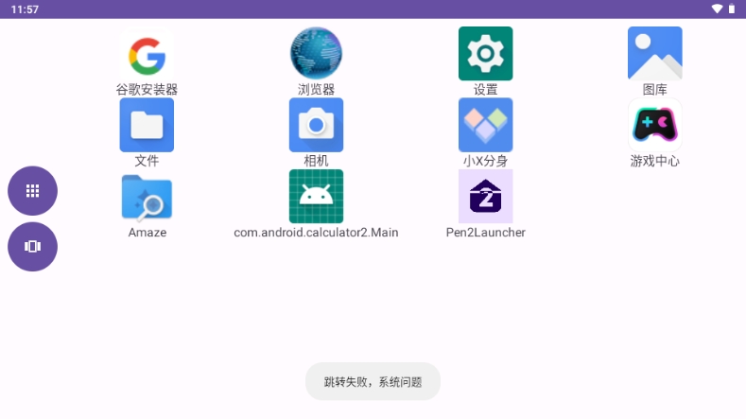Click the com.android.calculator2.Main text label

pos(316,233)
